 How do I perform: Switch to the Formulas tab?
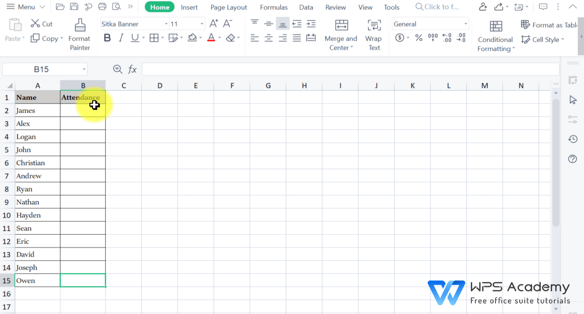(274, 7)
